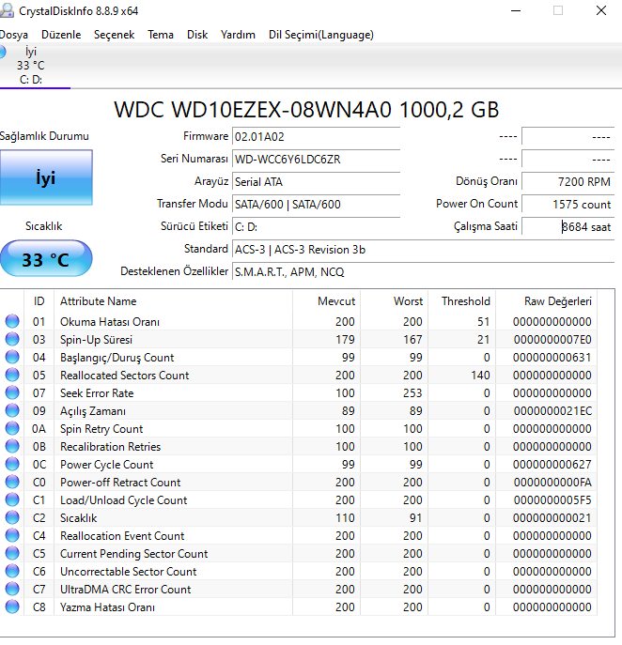The height and width of the screenshot is (645, 622).
Task: Click the Threshold column header
Action: click(x=462, y=301)
